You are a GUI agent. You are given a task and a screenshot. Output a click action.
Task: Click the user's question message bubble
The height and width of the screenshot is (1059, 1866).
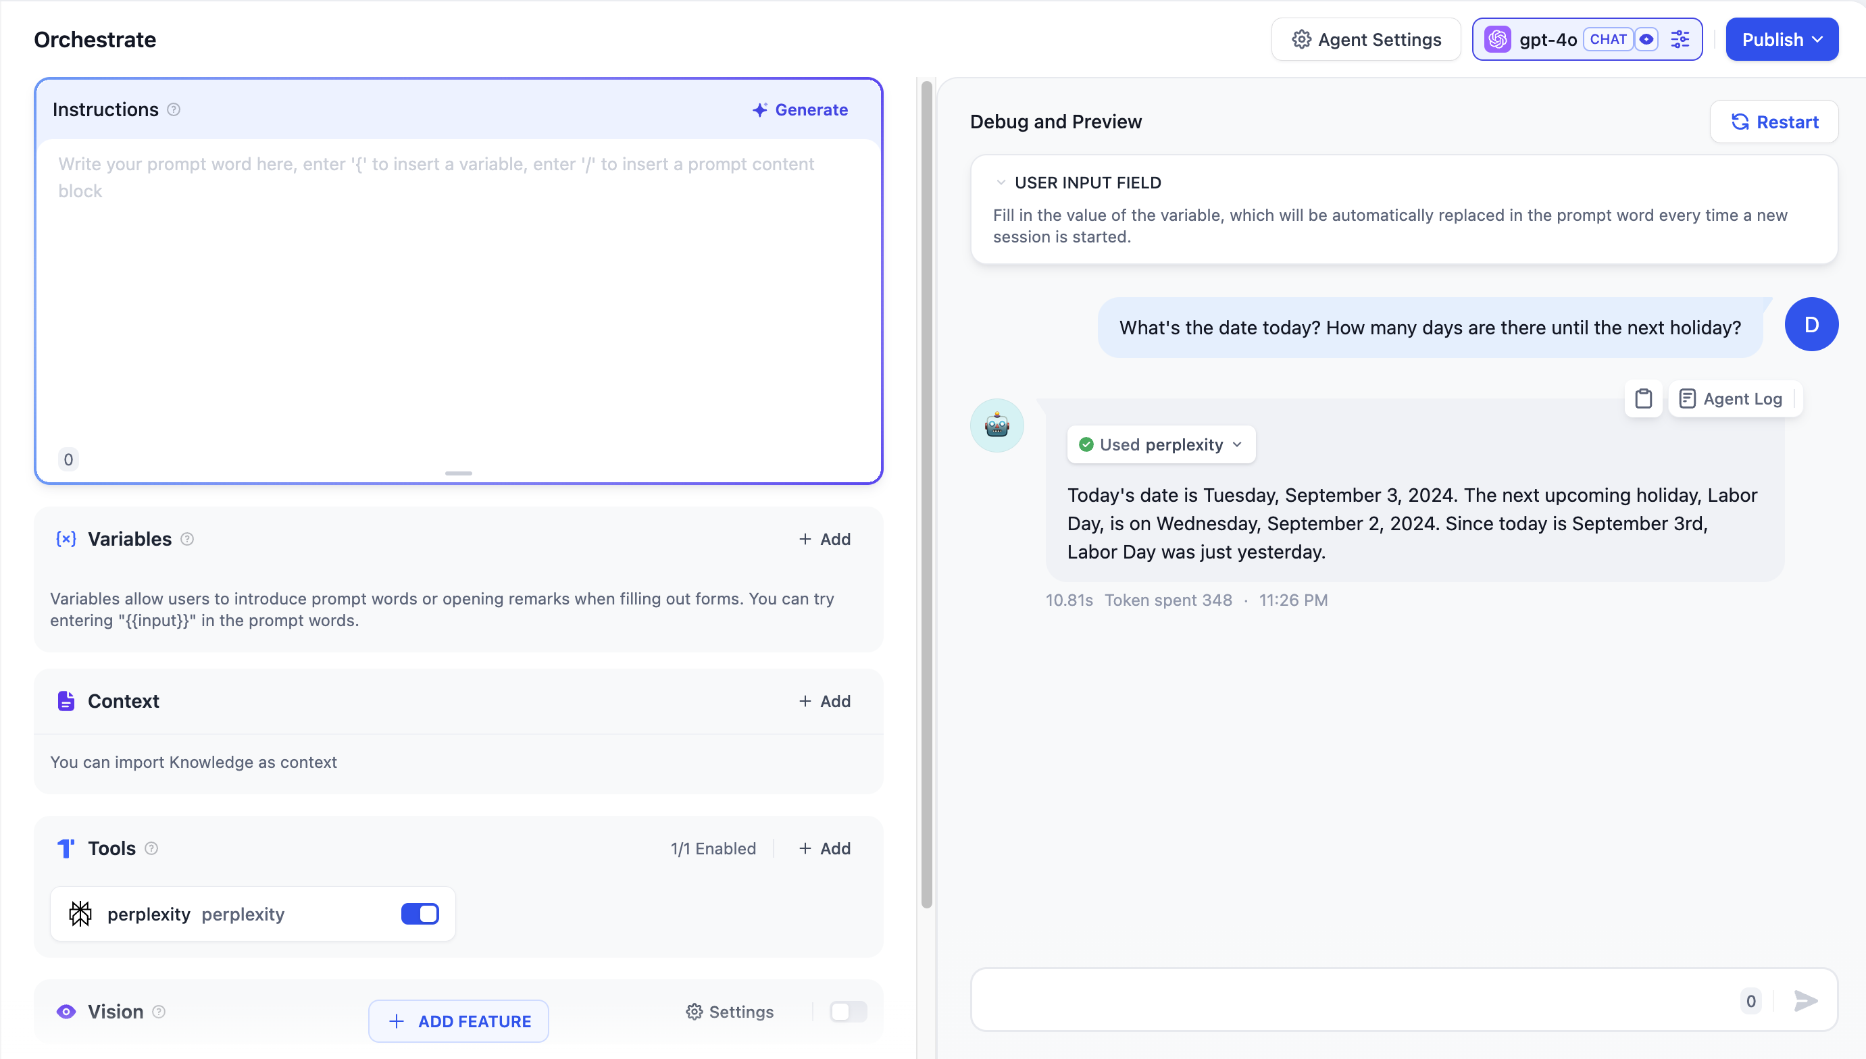click(x=1430, y=328)
